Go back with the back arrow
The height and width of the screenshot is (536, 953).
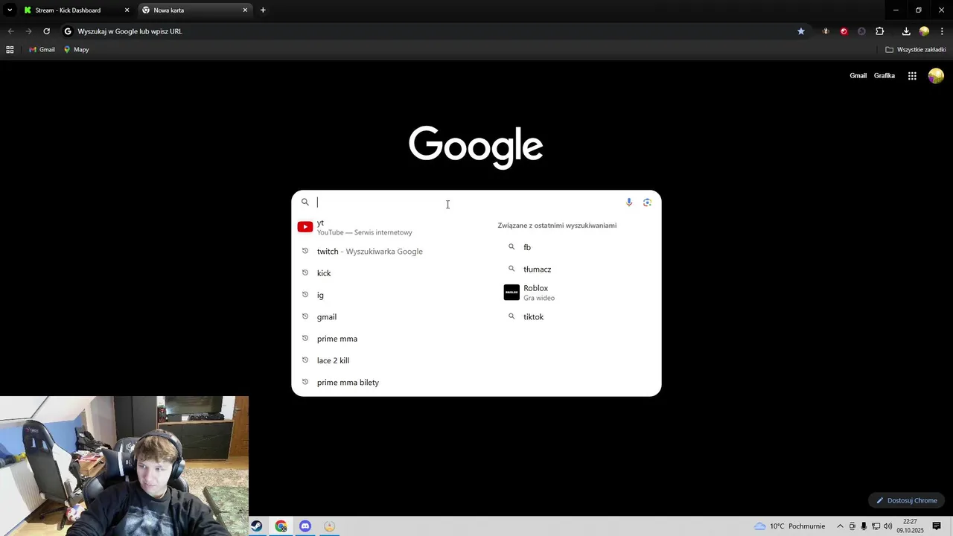[x=10, y=31]
